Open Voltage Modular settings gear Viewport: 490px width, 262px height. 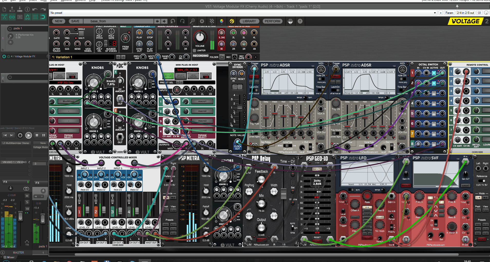coord(202,21)
